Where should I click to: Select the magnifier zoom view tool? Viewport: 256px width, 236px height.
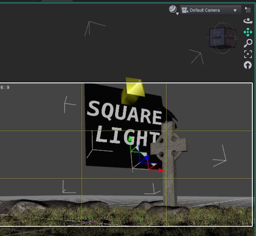pos(248,43)
